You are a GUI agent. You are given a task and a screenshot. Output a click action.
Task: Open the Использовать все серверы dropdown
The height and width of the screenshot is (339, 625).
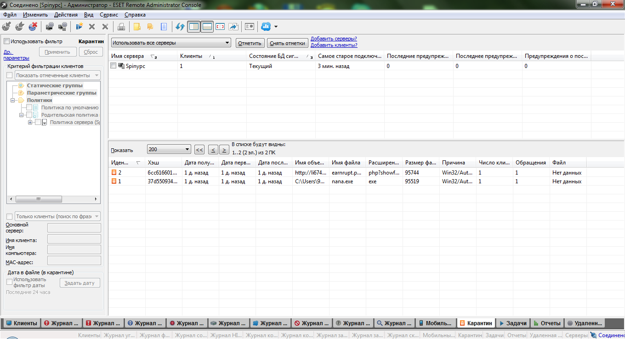click(171, 43)
